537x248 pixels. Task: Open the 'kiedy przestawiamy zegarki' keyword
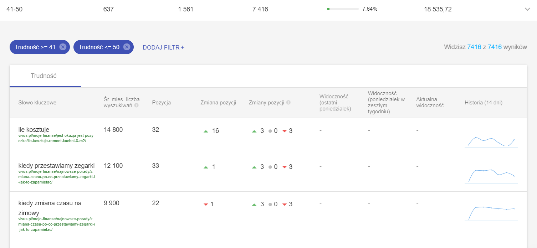[x=56, y=165]
